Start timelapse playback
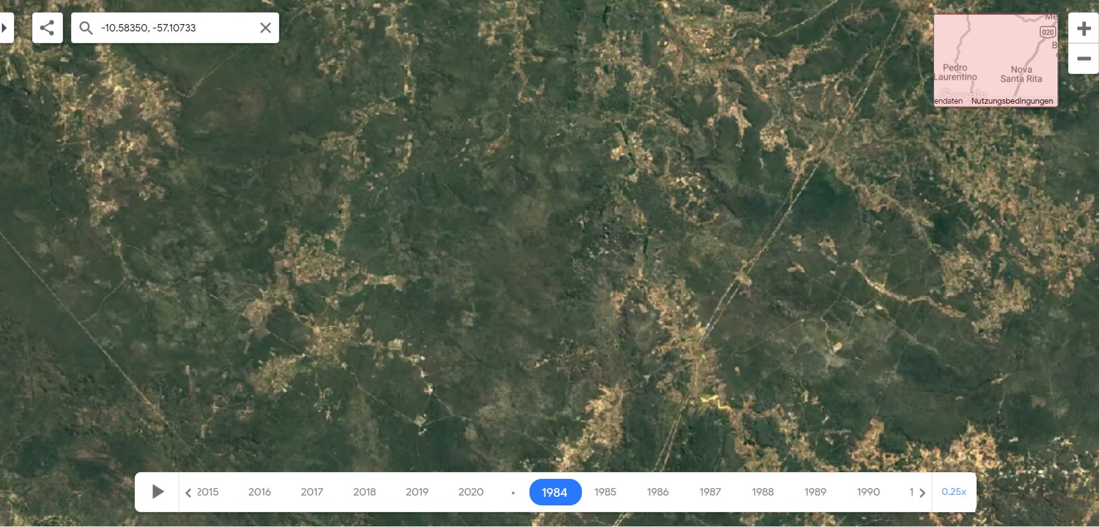This screenshot has width=1099, height=527. coord(158,492)
